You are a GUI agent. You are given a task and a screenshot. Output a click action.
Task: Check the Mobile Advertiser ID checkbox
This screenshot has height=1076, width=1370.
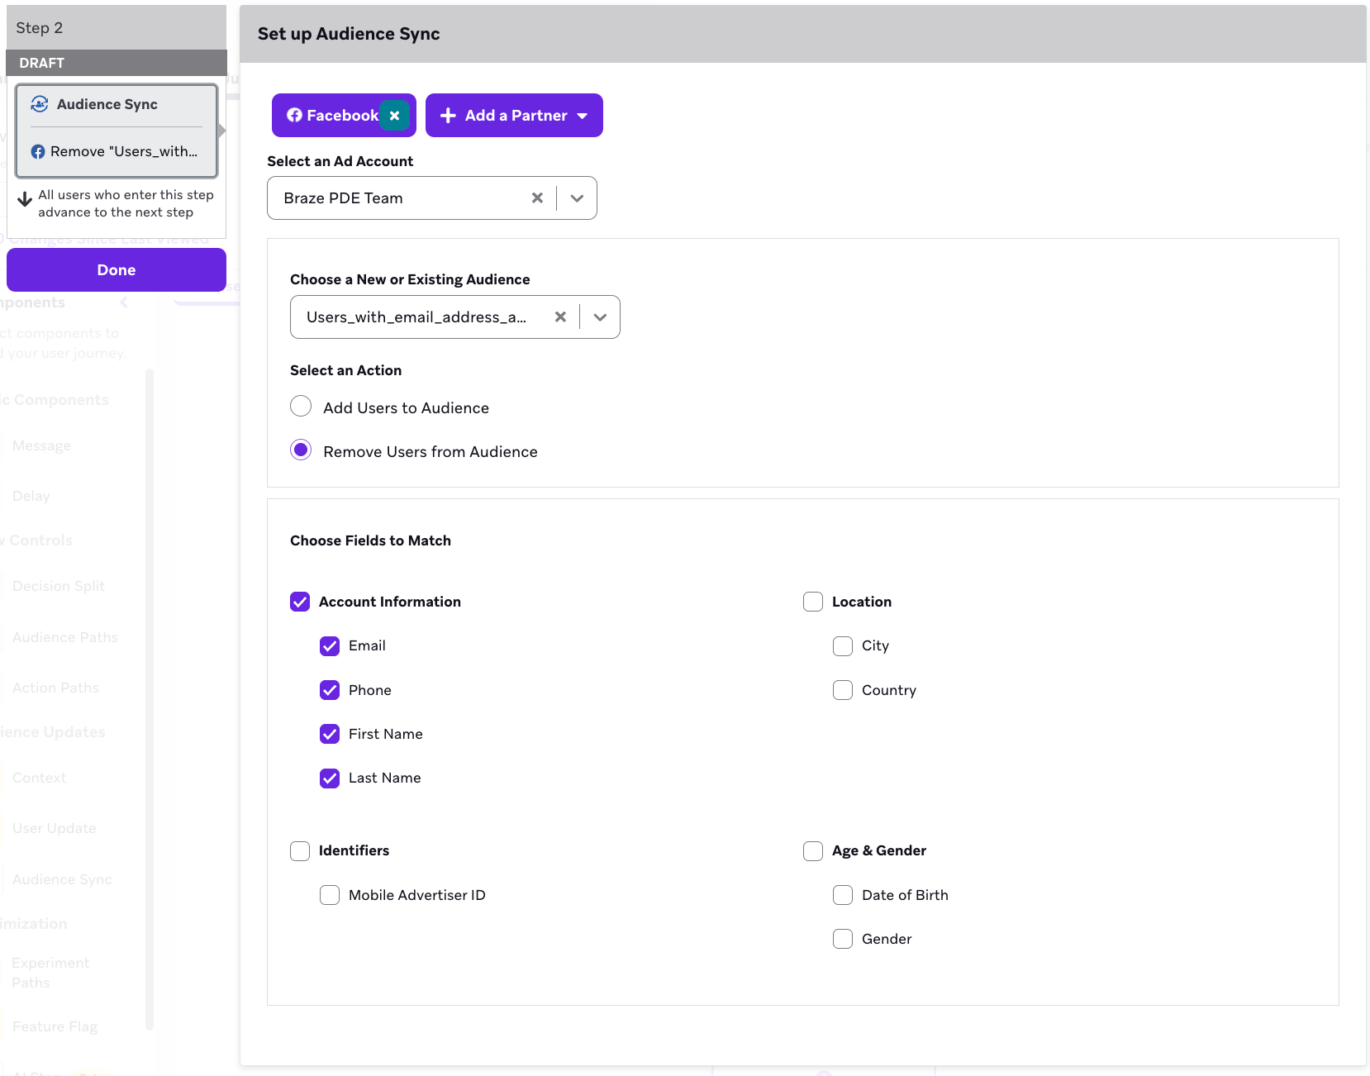[330, 895]
